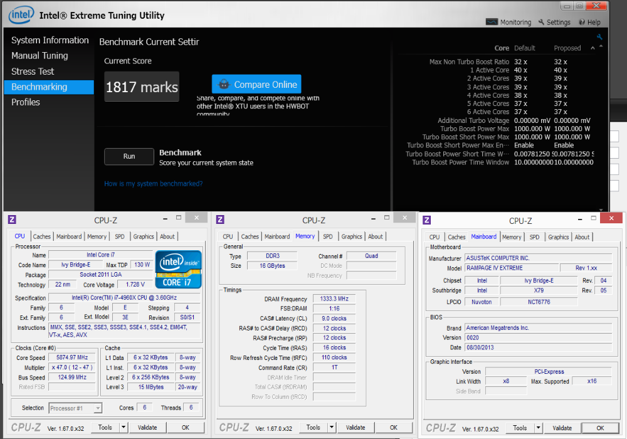Open Help in XTU header
Image resolution: width=627 pixels, height=439 pixels.
coord(589,22)
